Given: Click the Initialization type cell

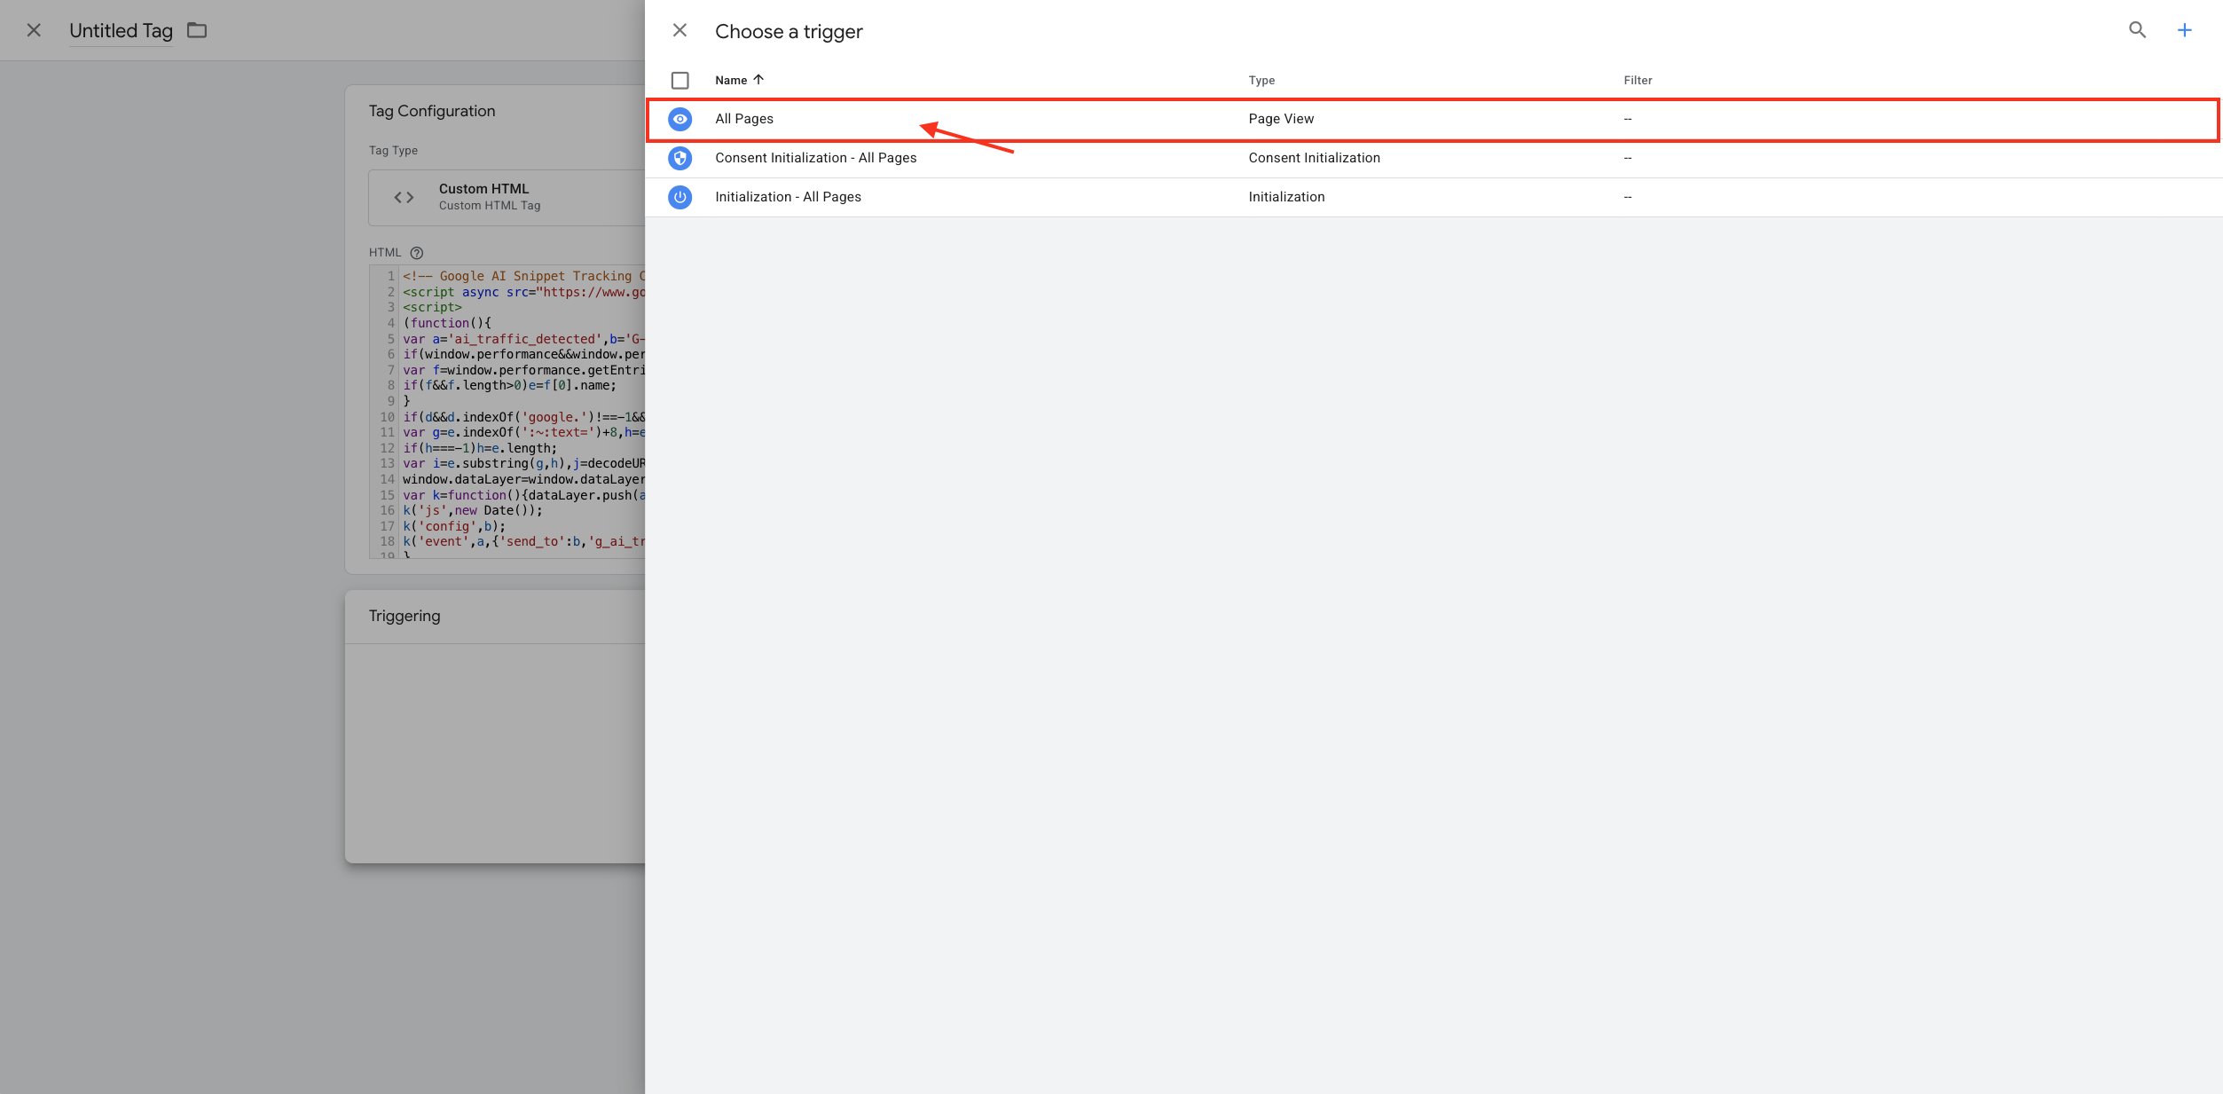Looking at the screenshot, I should (1286, 197).
